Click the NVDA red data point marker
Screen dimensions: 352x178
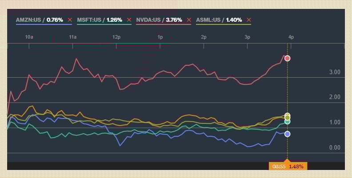pyautogui.click(x=288, y=59)
